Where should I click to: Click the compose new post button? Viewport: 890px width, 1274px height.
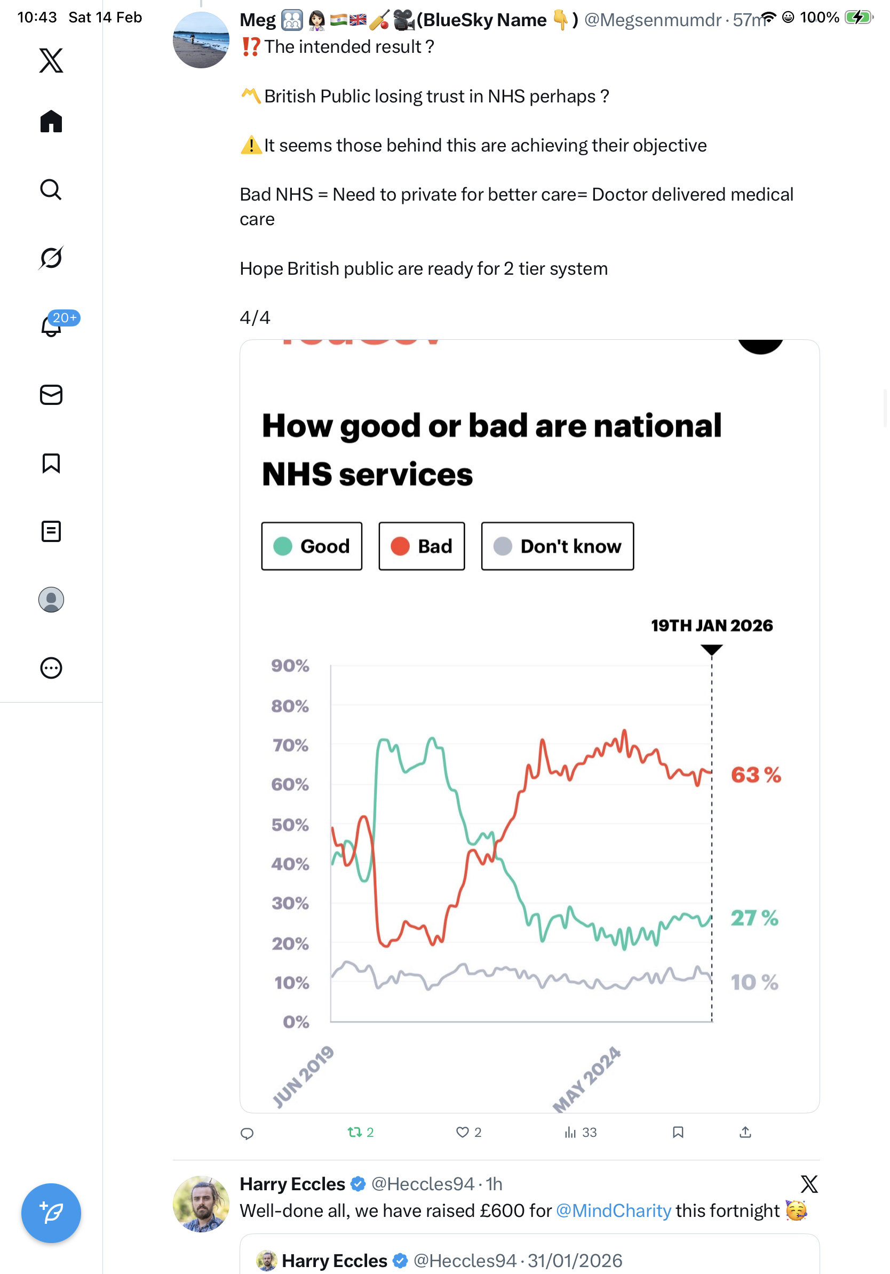[51, 1213]
